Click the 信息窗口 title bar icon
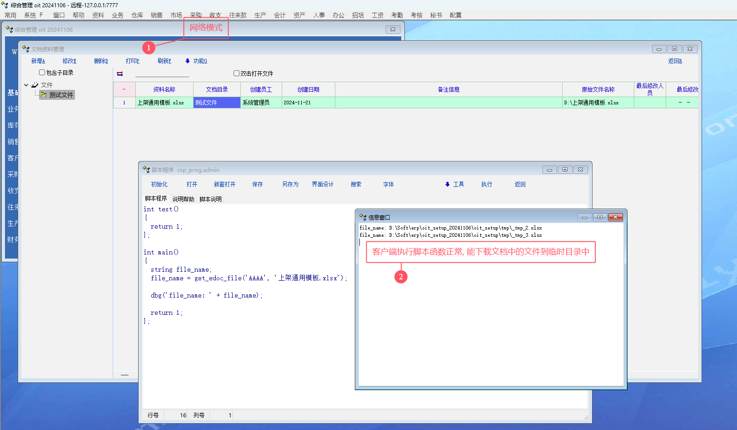The width and height of the screenshot is (737, 430). 363,217
